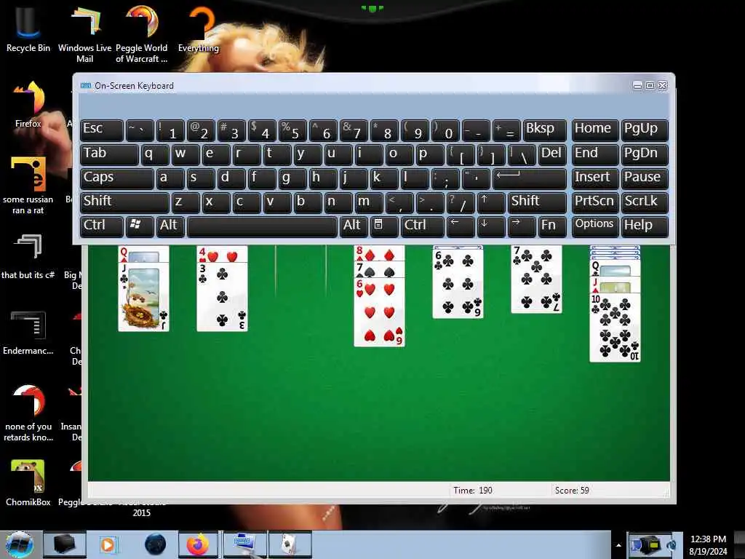The width and height of the screenshot is (745, 559).
Task: Click the black folder taskbar icon
Action: coord(65,544)
